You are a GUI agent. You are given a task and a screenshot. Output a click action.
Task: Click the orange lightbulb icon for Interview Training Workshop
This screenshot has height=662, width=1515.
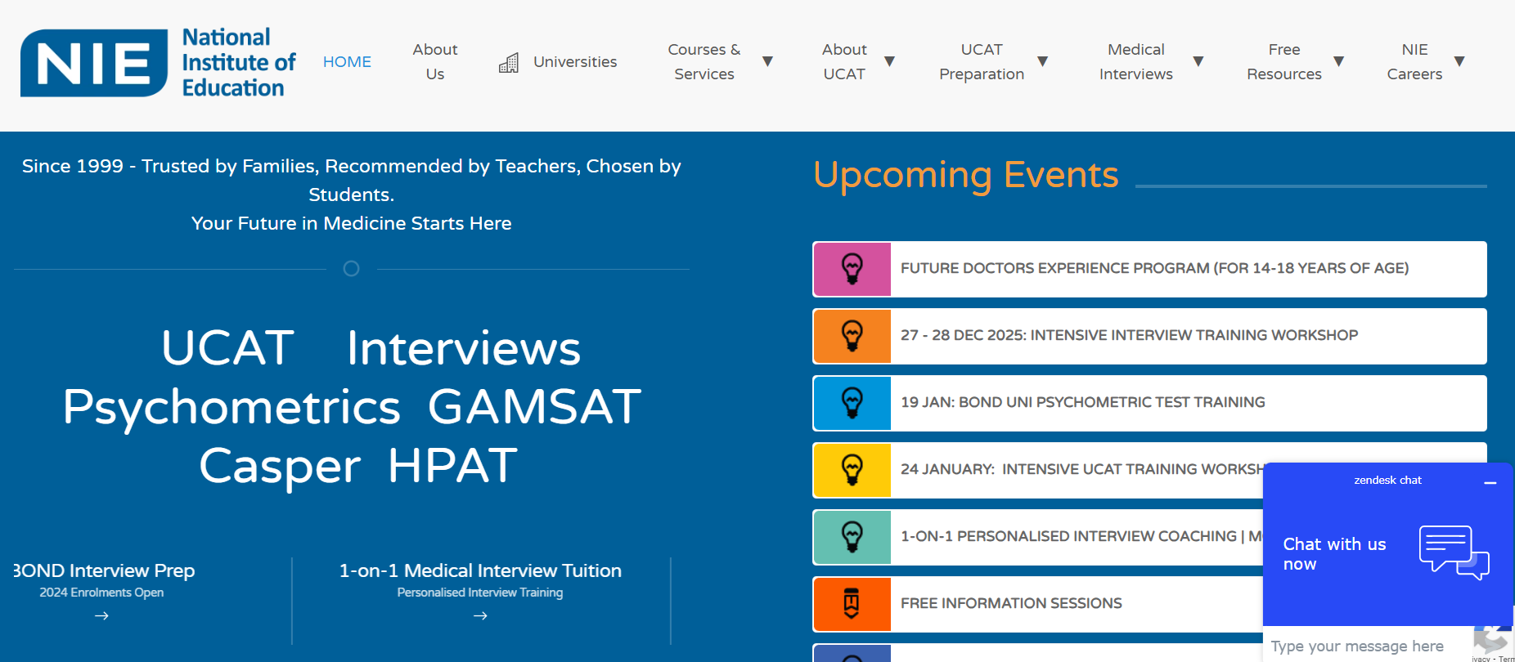852,336
